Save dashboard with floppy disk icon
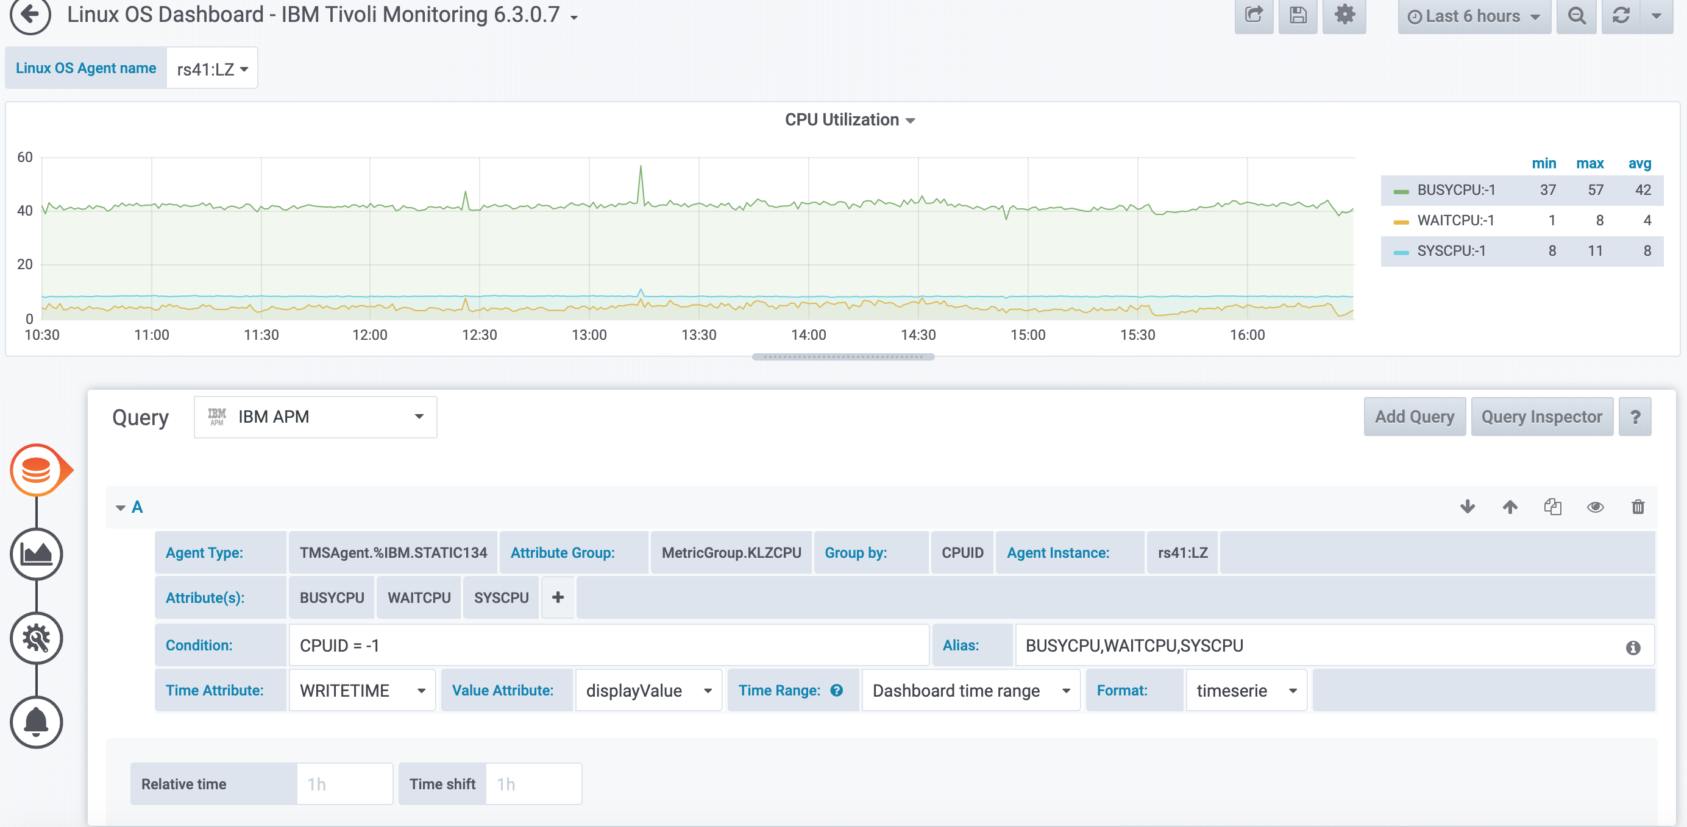Image resolution: width=1687 pixels, height=827 pixels. tap(1298, 15)
